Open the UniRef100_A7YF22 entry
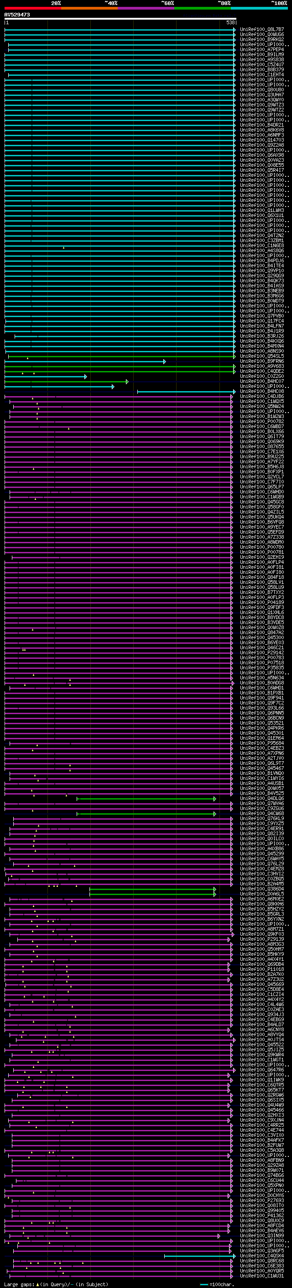 coord(262,462)
